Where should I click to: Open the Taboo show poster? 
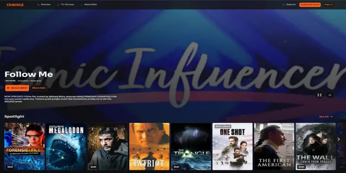pos(107,146)
